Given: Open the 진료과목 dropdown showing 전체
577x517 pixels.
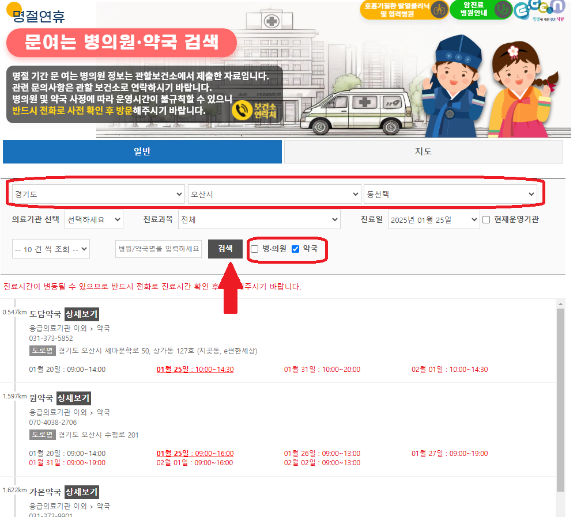Looking at the screenshot, I should pyautogui.click(x=259, y=219).
